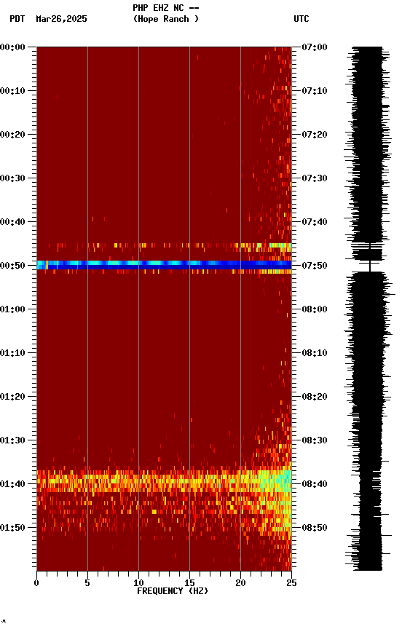
Task: Click the 15 Hz frequency tick label
Action: click(189, 583)
